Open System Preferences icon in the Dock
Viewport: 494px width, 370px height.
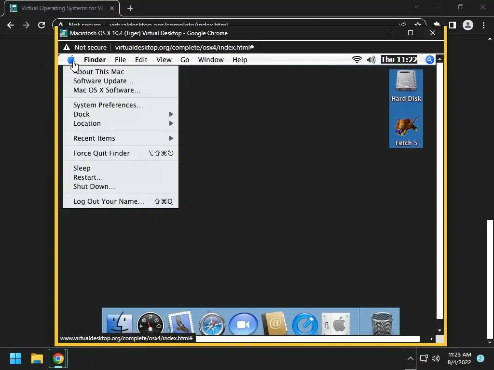[336, 323]
